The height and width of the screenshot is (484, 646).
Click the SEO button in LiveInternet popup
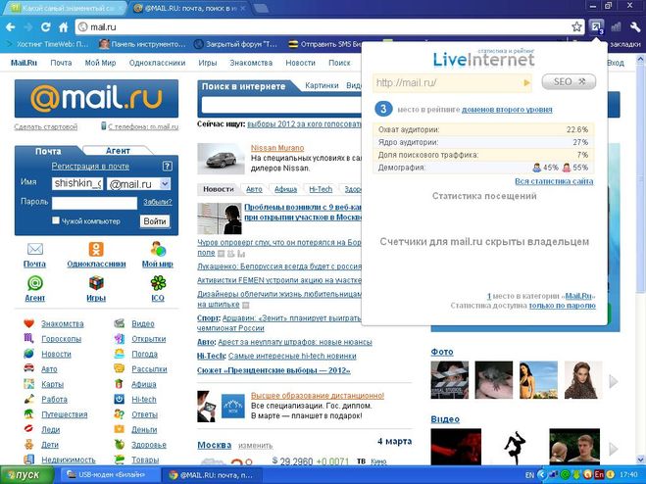[x=569, y=81]
